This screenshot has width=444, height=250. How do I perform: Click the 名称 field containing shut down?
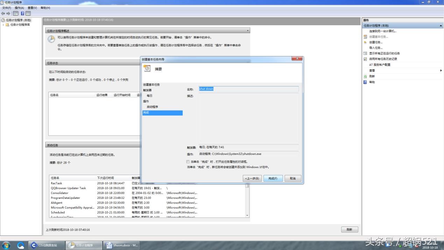point(248,89)
